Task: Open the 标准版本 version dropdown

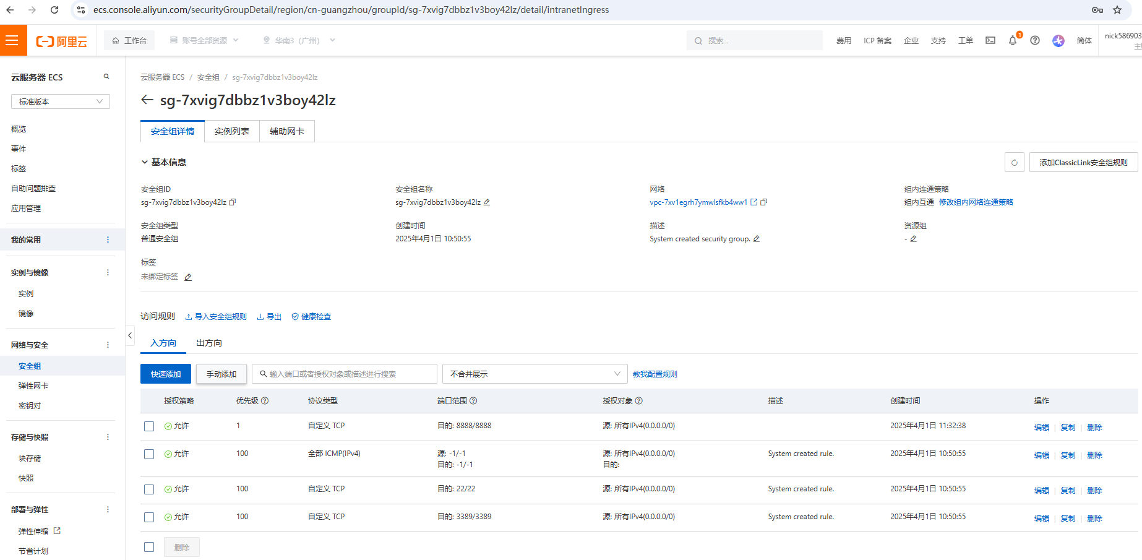Action: pos(60,101)
